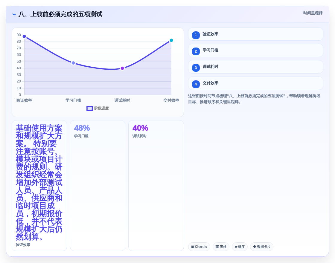Click the number 4 badge for 交付效率
Screen dimensions: 335x263
[196, 84]
